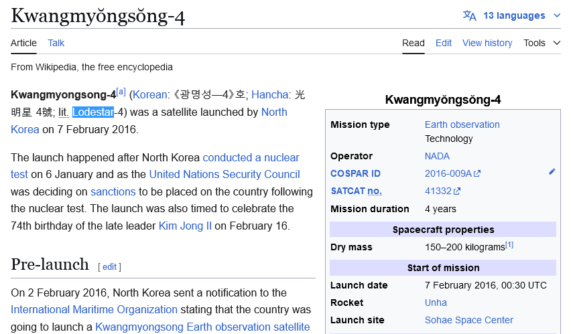Open external link icon next to 41332
This screenshot has height=334, width=571.
tap(456, 191)
